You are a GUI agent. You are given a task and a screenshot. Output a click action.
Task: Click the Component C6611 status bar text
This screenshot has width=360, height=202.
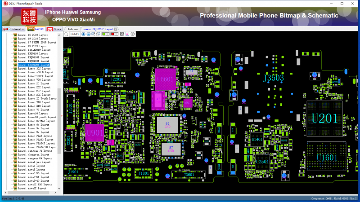pyautogui.click(x=334, y=198)
